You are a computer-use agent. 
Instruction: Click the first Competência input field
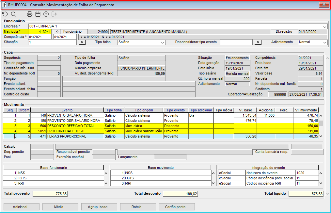(x=40, y=37)
